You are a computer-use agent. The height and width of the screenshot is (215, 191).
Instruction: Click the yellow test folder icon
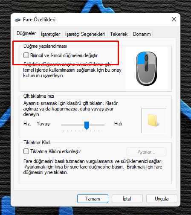pos(153,120)
